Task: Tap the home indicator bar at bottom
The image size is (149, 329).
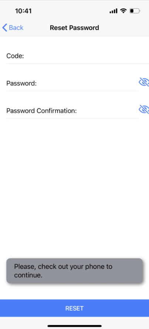Action: point(74,326)
